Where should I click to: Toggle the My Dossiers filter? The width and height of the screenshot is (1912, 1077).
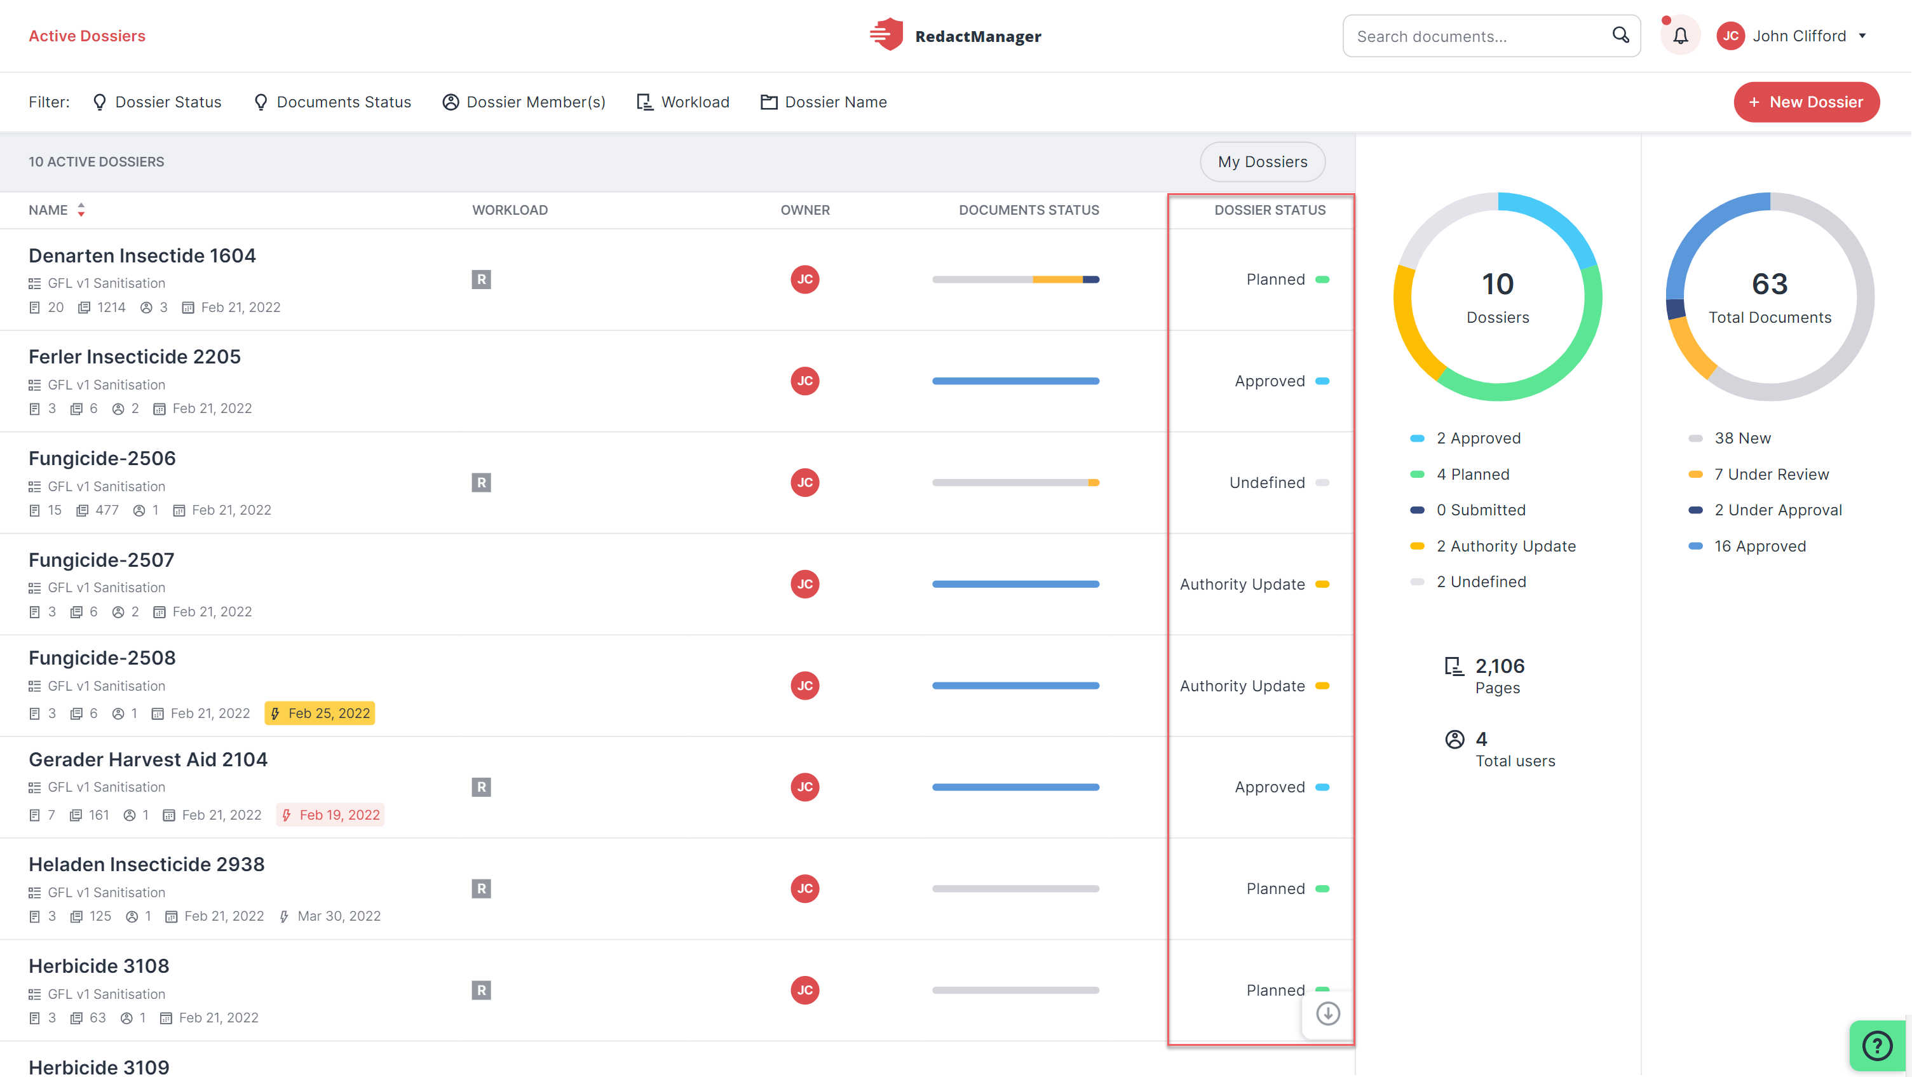point(1263,161)
